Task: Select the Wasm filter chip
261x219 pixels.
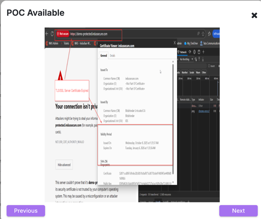Action: (198, 72)
